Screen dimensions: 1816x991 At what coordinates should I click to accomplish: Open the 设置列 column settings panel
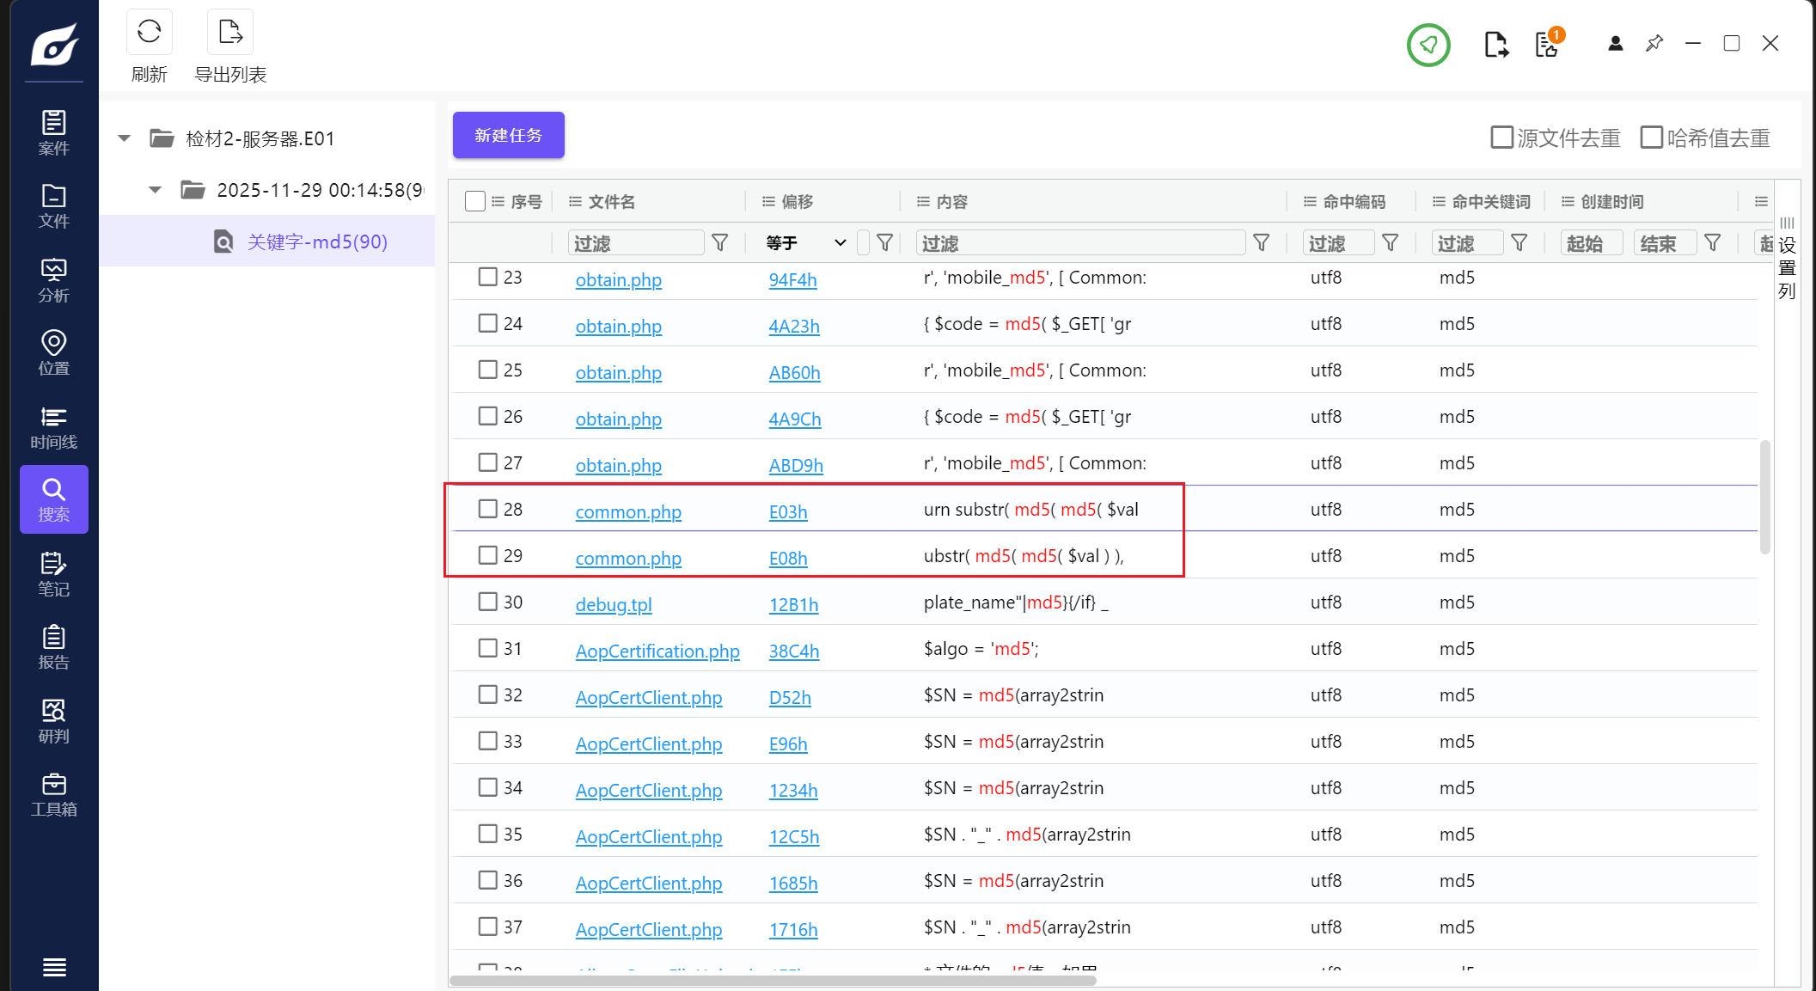click(x=1788, y=259)
